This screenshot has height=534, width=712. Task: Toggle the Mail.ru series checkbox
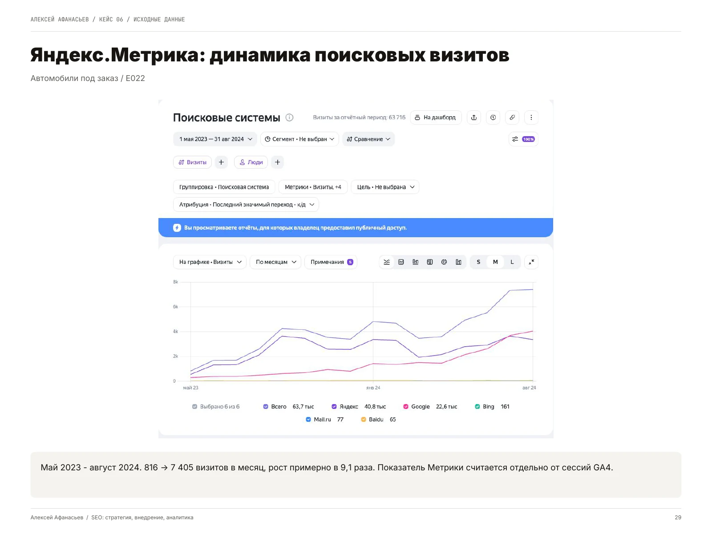coord(308,420)
